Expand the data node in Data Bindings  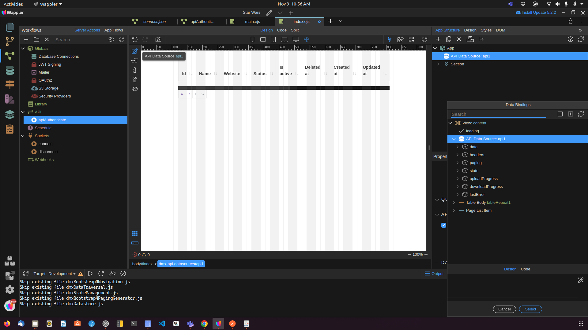pos(458,147)
